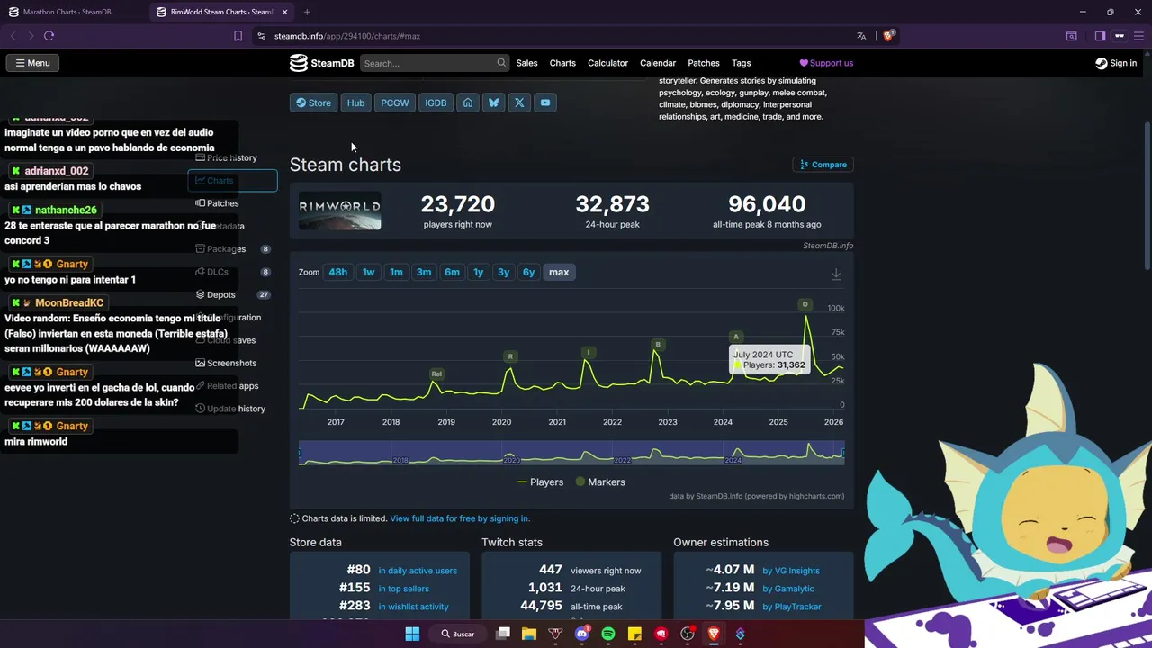Reload the page

[49, 36]
